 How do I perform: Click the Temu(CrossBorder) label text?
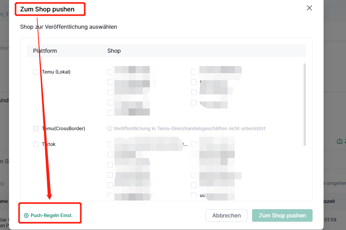pyautogui.click(x=63, y=129)
